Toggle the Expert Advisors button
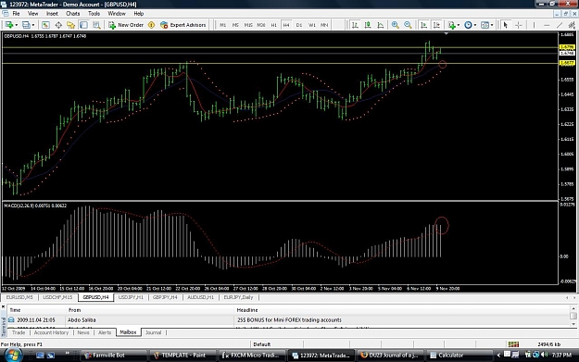 tap(183, 25)
